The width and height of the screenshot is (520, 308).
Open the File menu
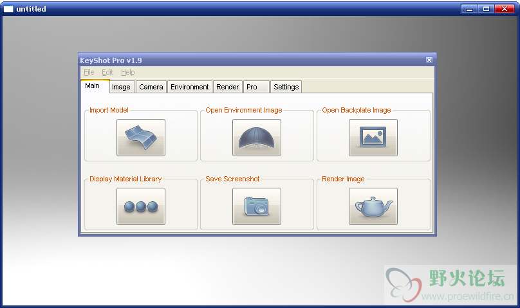89,72
